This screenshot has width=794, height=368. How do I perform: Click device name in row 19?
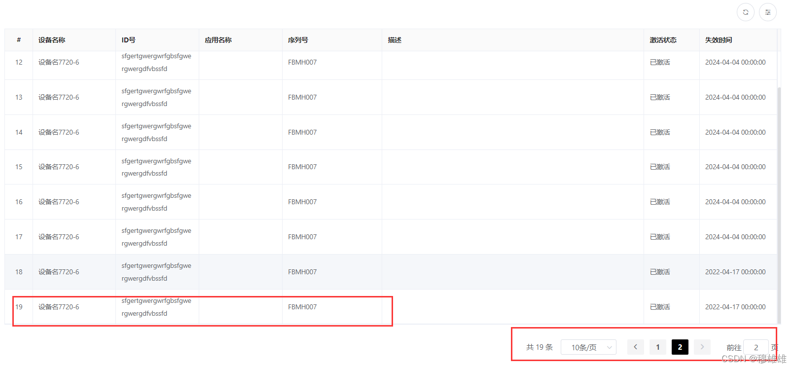59,307
